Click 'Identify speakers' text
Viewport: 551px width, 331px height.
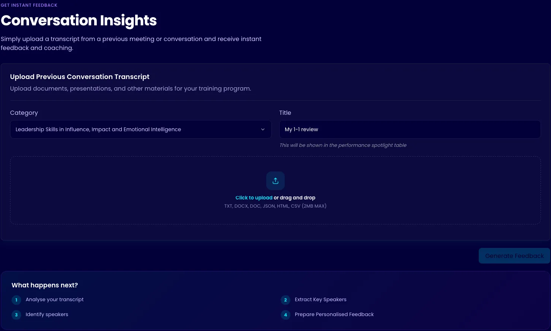pos(47,314)
